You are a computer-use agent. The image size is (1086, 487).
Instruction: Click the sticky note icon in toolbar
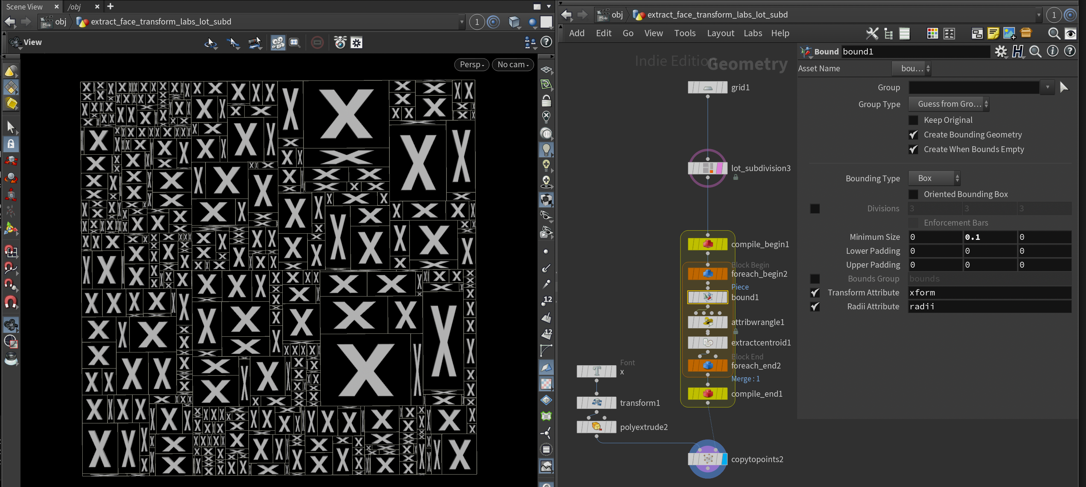pos(993,33)
